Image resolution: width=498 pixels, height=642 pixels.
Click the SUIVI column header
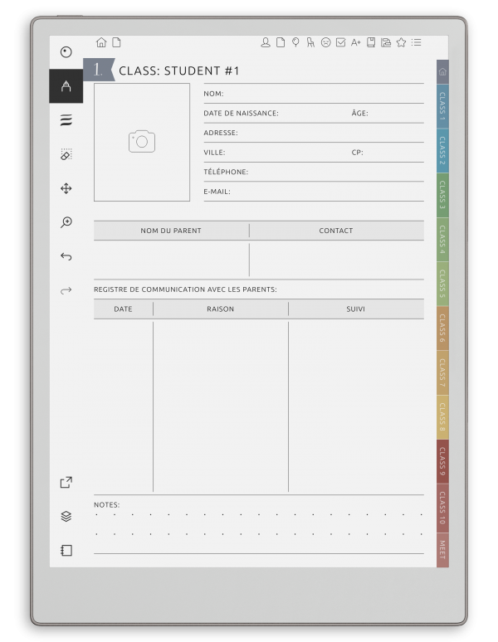point(356,309)
